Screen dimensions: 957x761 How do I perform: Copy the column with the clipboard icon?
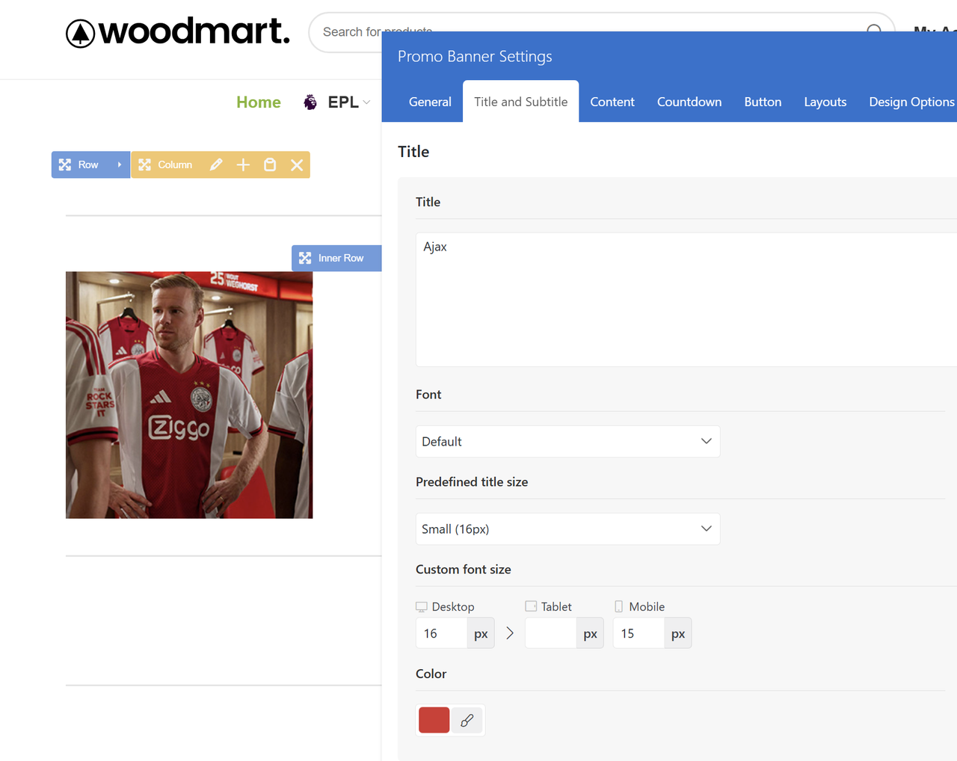270,164
